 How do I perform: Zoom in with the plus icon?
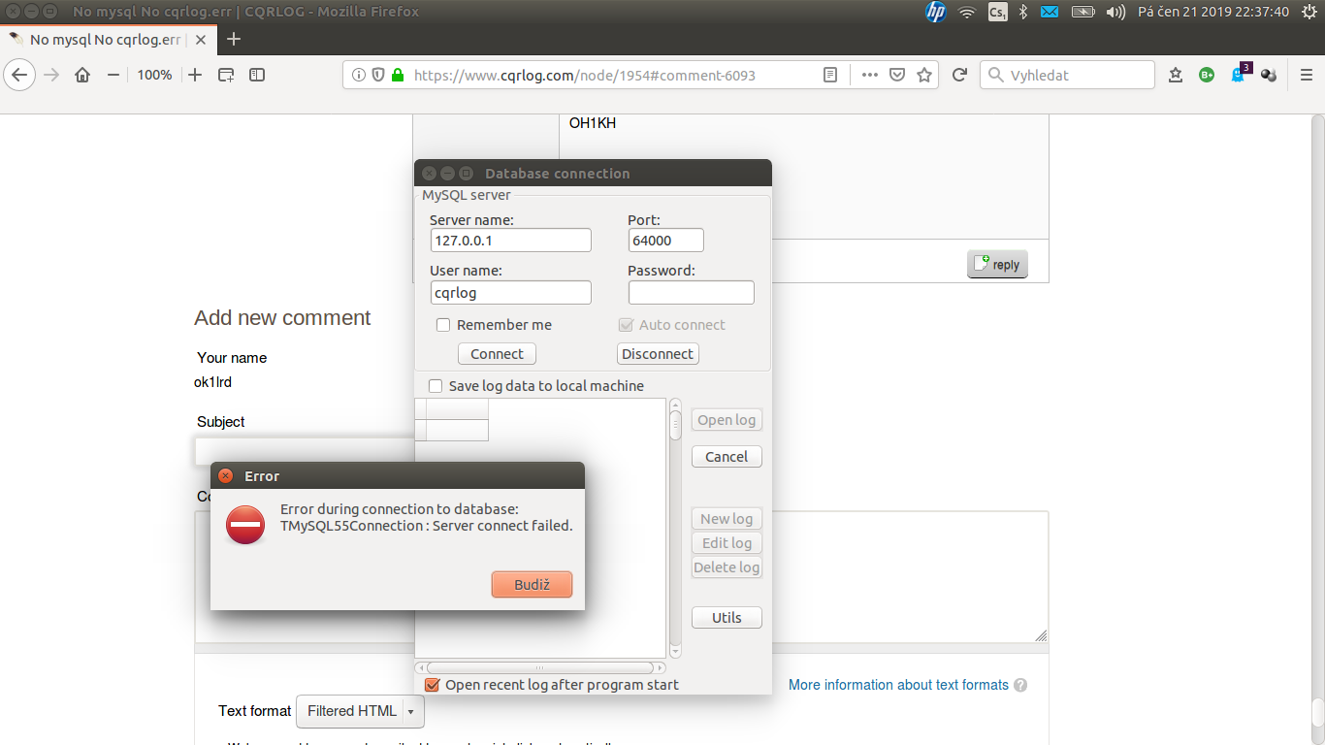click(x=195, y=75)
